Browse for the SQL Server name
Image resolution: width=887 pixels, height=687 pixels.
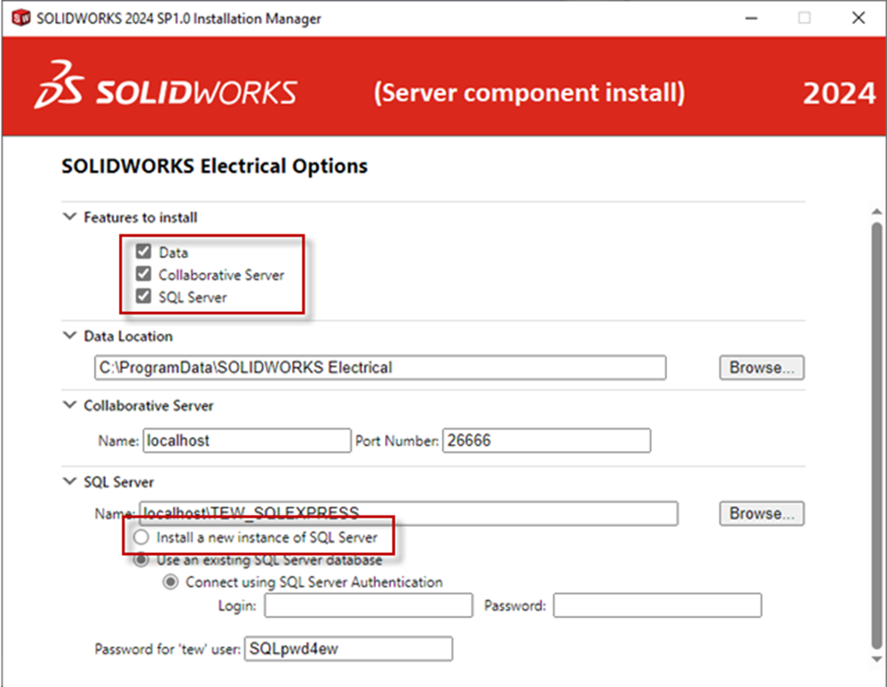click(761, 513)
